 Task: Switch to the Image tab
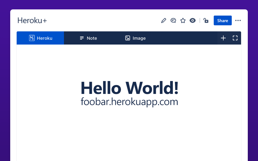click(135, 38)
